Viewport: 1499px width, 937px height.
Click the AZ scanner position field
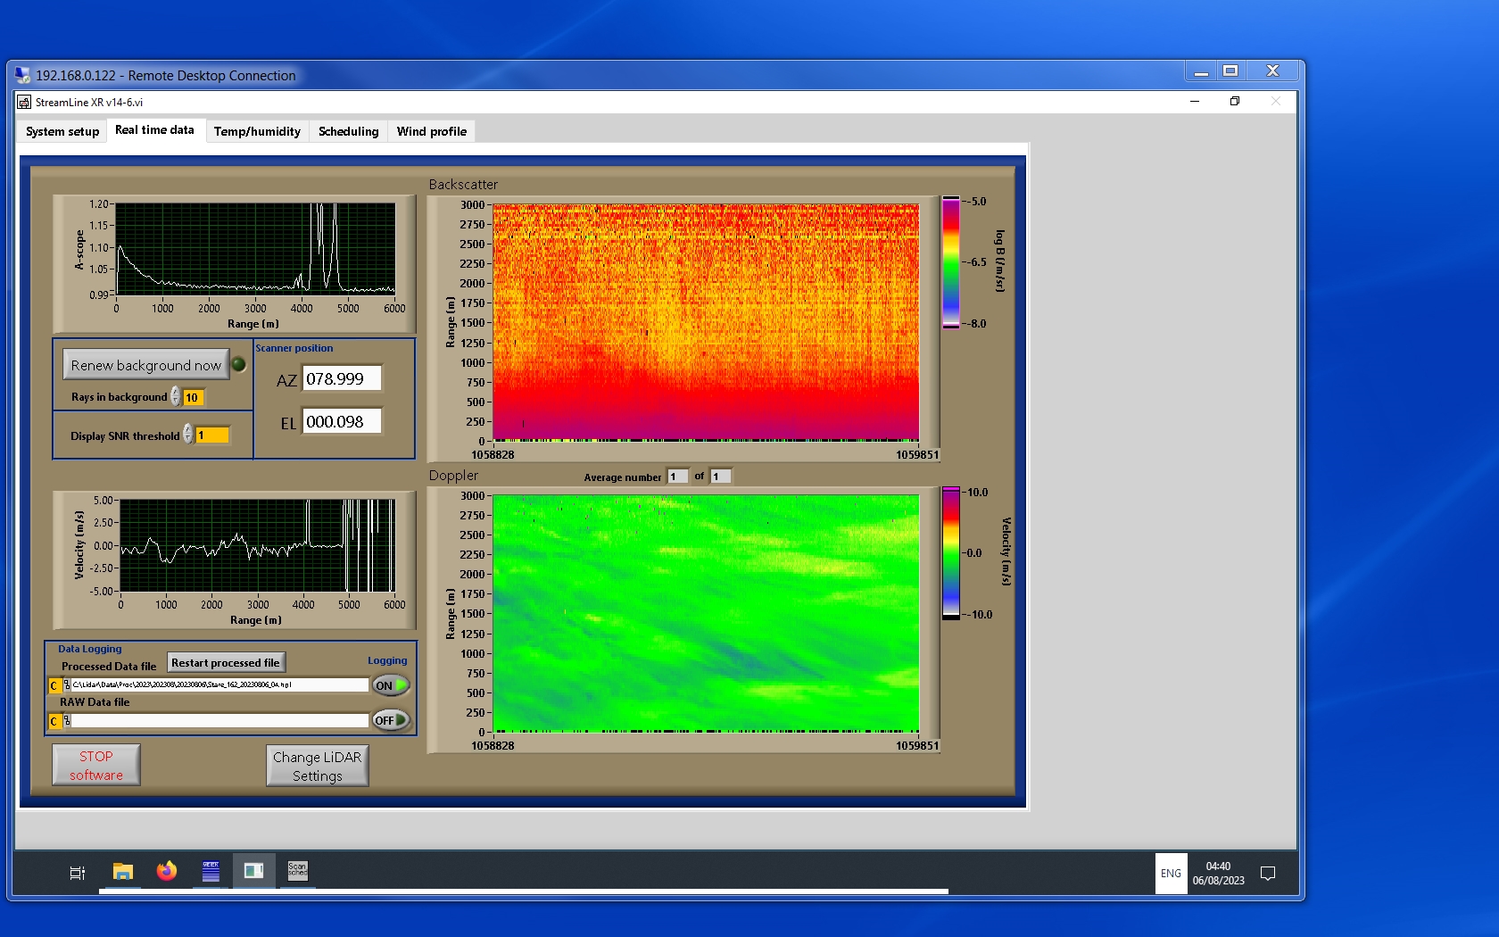click(342, 379)
